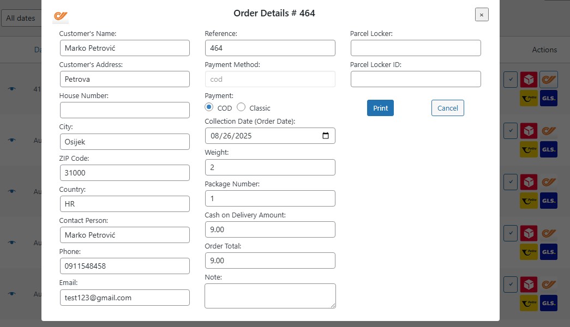Click the checkmark button in top order row

tap(510, 80)
